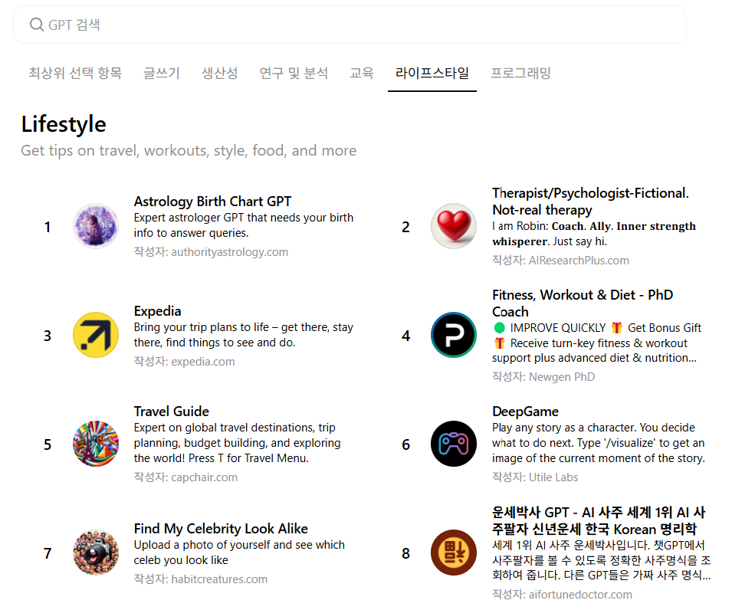Image resolution: width=755 pixels, height=610 pixels.
Task: Select the 라이프스타일 tab
Action: [x=432, y=73]
